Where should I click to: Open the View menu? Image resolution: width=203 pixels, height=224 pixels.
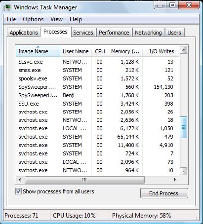(56, 19)
